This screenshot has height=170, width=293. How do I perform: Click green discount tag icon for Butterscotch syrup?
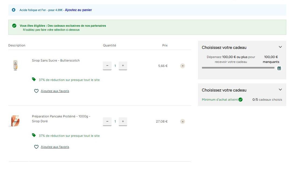(x=34, y=79)
